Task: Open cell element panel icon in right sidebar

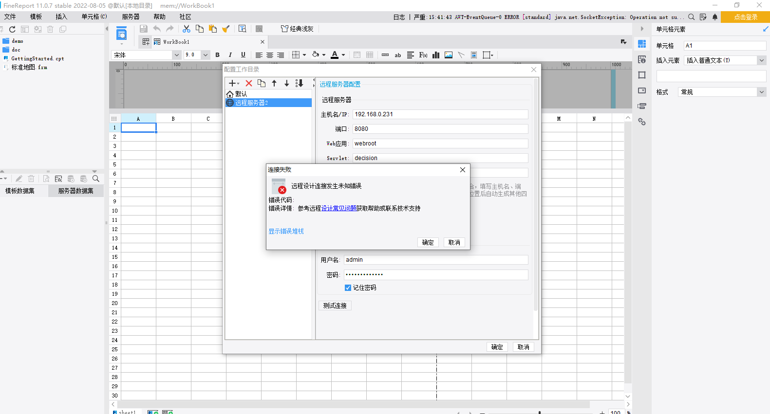Action: pyautogui.click(x=642, y=44)
